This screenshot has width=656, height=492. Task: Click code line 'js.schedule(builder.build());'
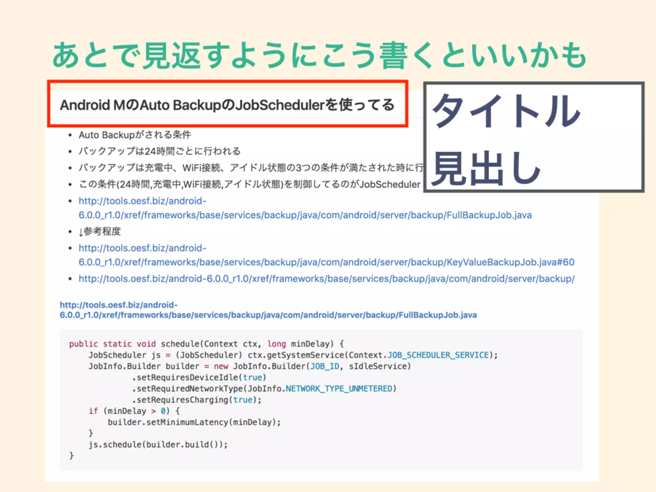tap(158, 445)
